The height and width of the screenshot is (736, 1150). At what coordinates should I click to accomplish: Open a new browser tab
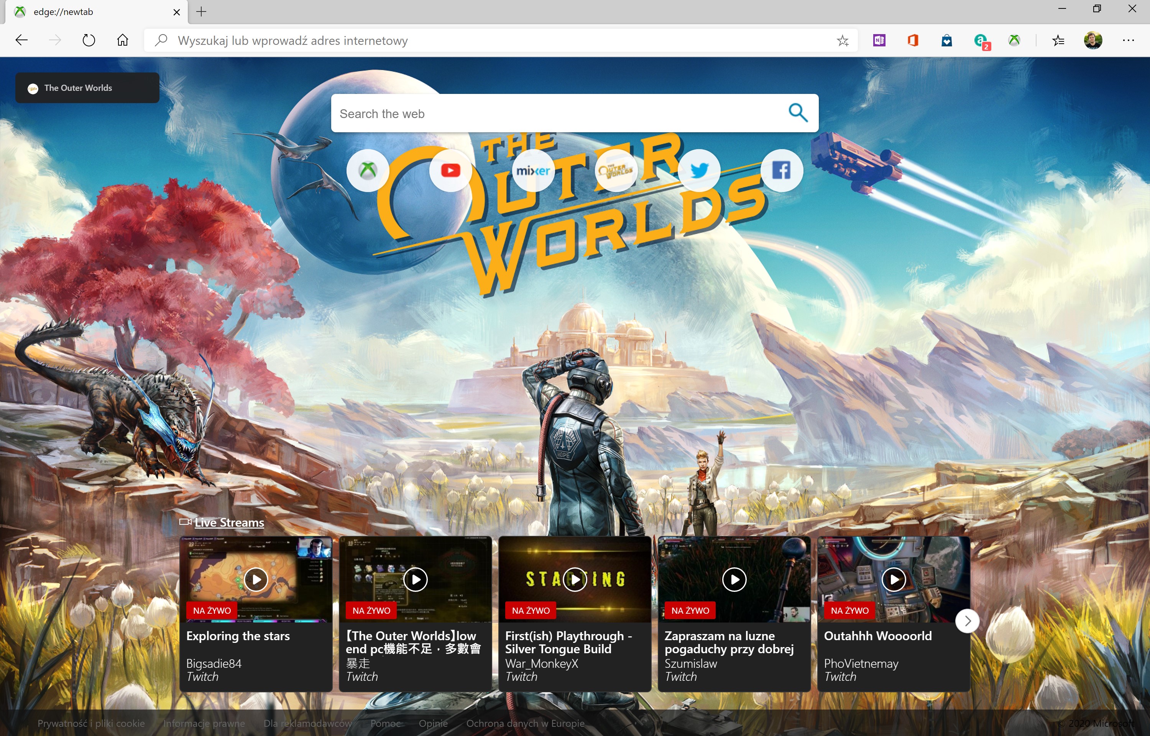202,12
